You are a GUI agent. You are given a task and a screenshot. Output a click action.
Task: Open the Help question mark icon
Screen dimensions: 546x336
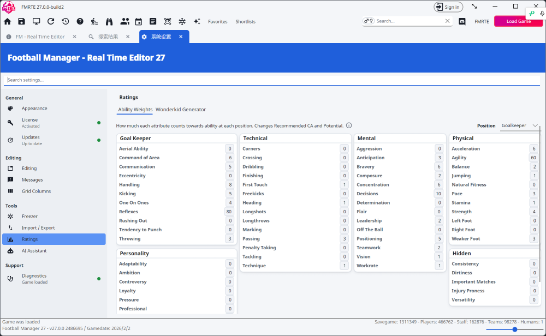(x=80, y=22)
